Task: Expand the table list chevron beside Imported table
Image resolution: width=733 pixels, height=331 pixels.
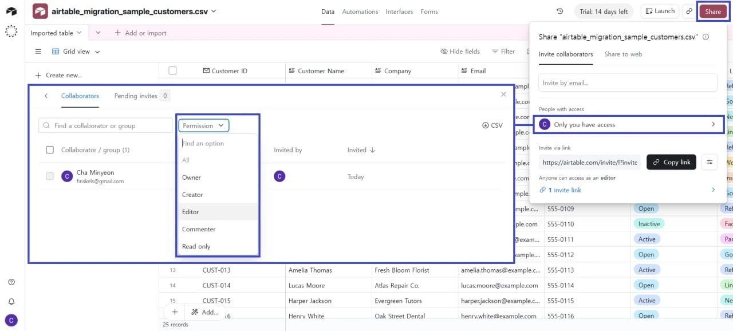Action: [x=97, y=33]
